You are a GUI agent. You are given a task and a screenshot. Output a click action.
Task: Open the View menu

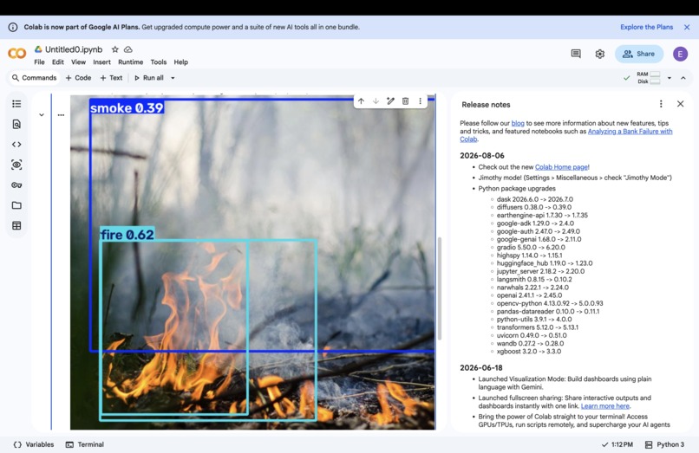click(x=78, y=62)
